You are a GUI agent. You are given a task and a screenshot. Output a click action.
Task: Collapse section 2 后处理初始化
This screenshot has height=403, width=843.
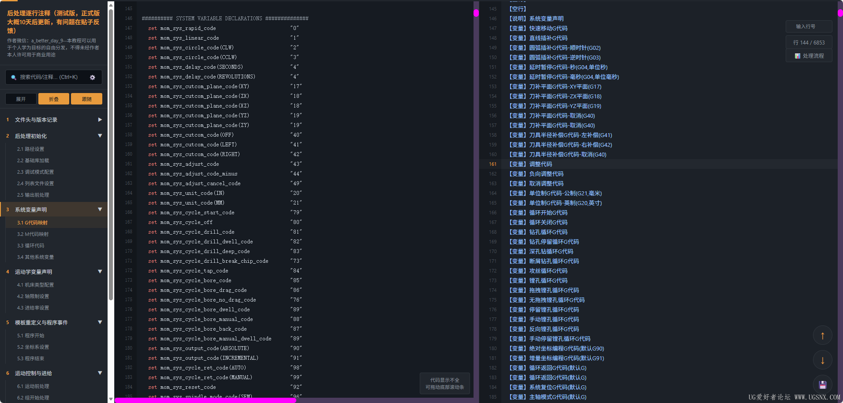click(100, 136)
